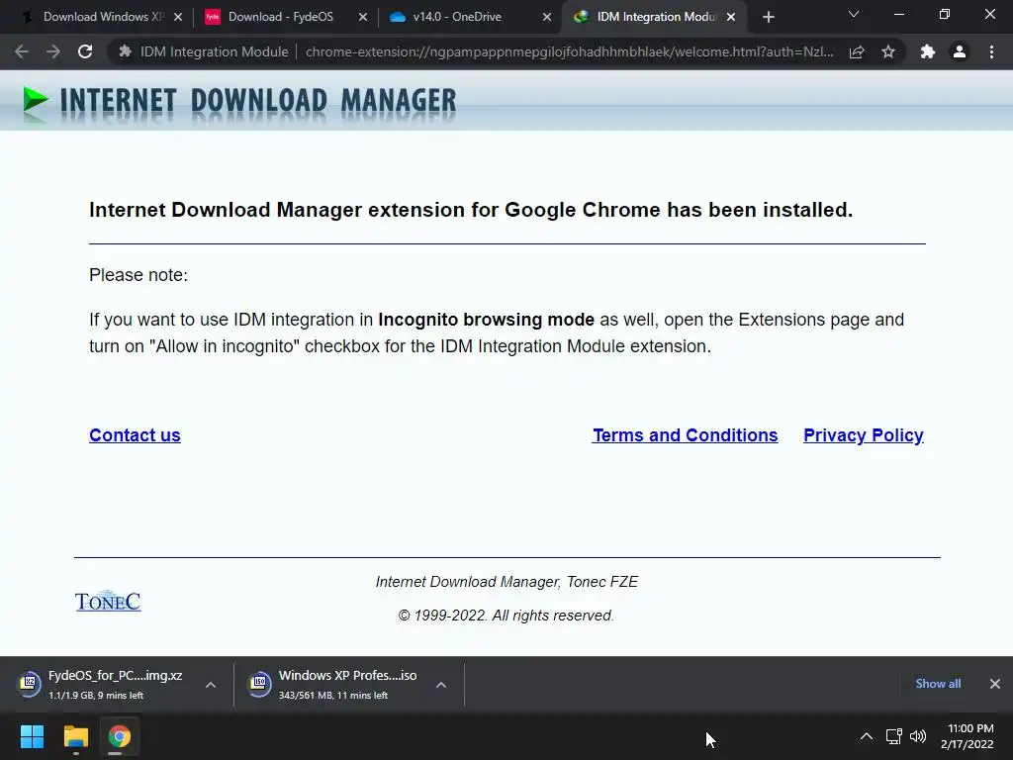The height and width of the screenshot is (760, 1013).
Task: Click the IDM extension icon in address bar
Action: (126, 51)
